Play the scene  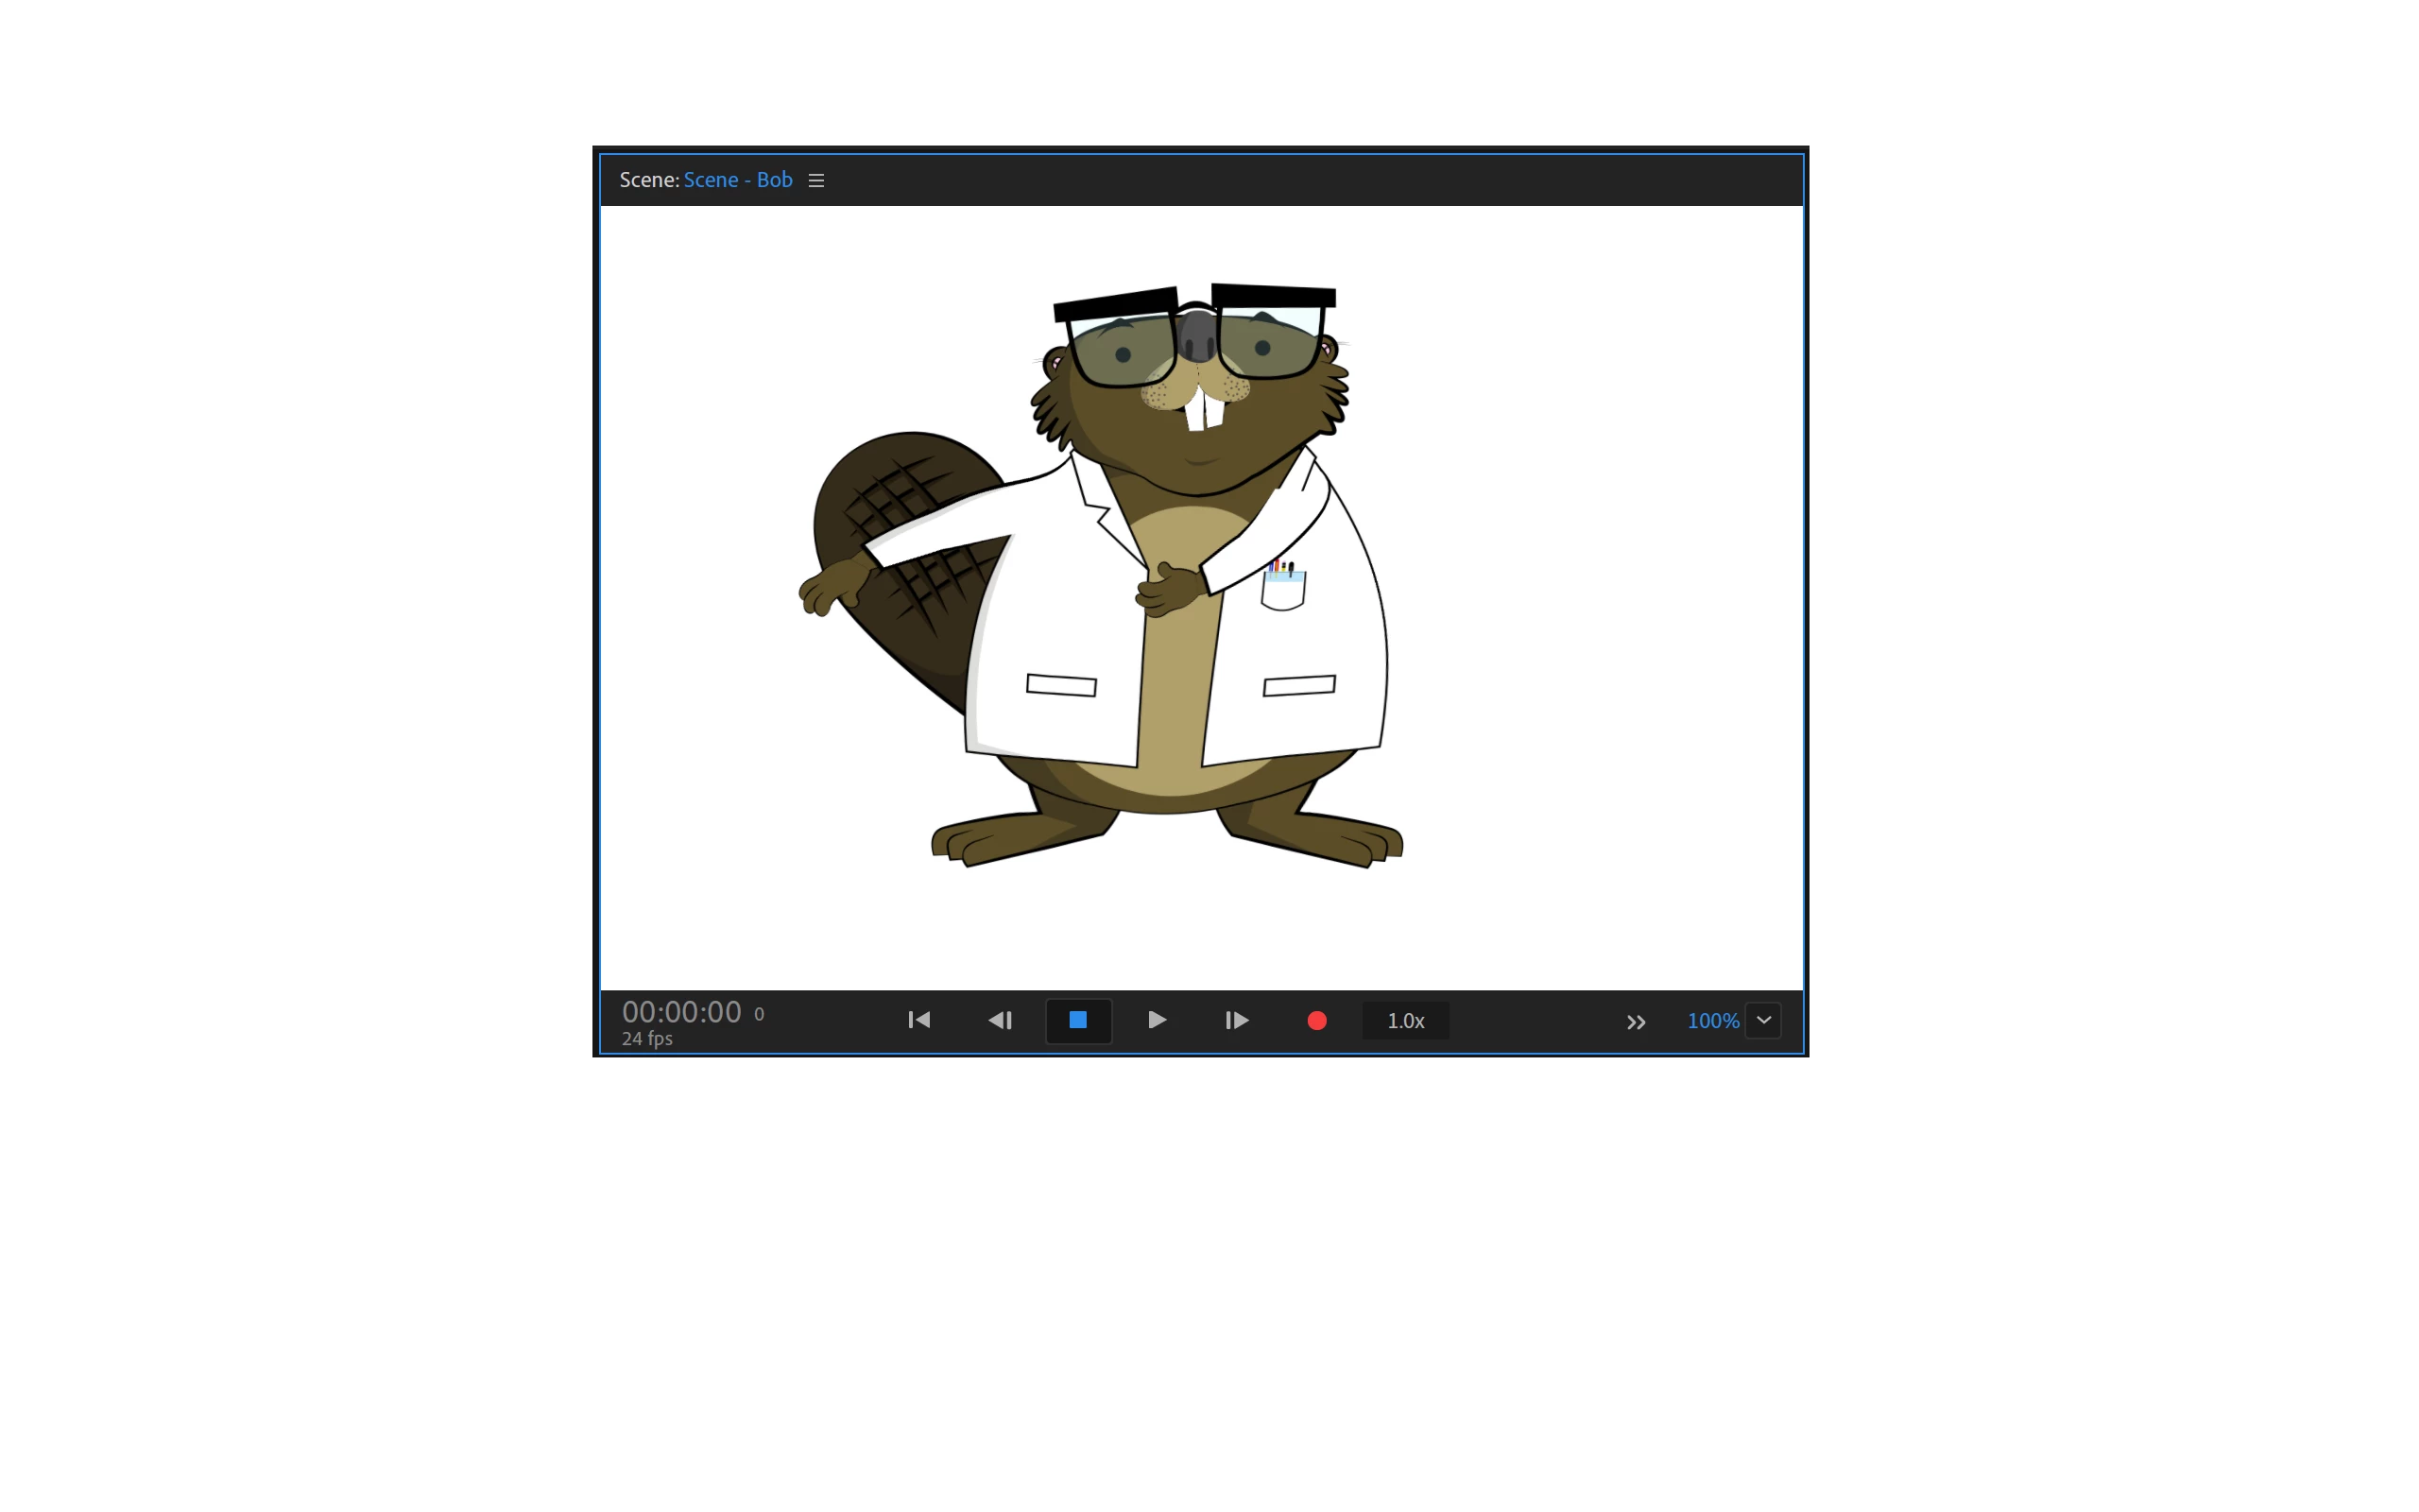(x=1157, y=1020)
